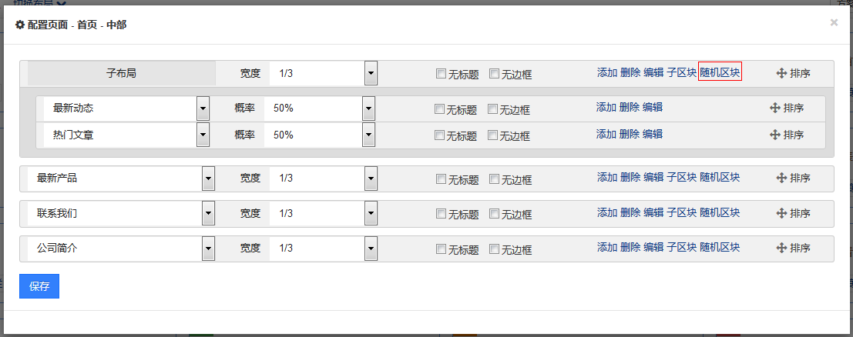Click the 排序 move icon for 最新动态
This screenshot has width=853, height=337.
point(775,108)
